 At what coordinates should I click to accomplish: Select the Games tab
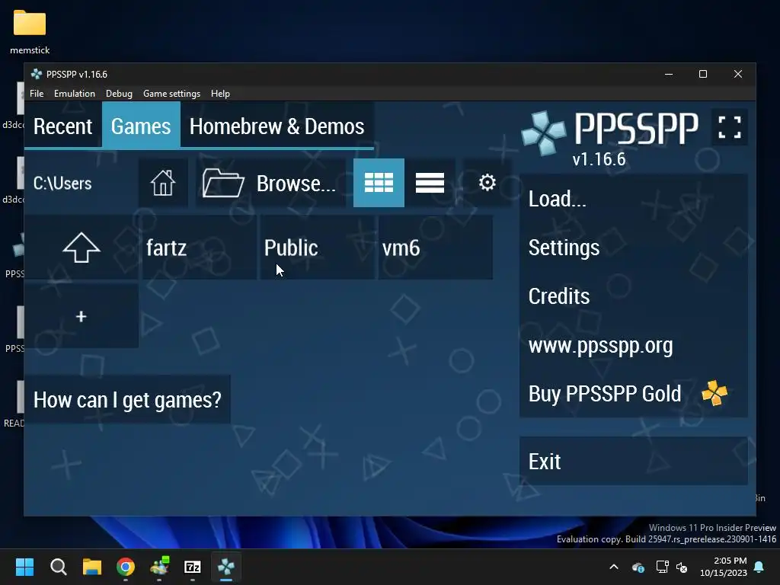pyautogui.click(x=141, y=126)
